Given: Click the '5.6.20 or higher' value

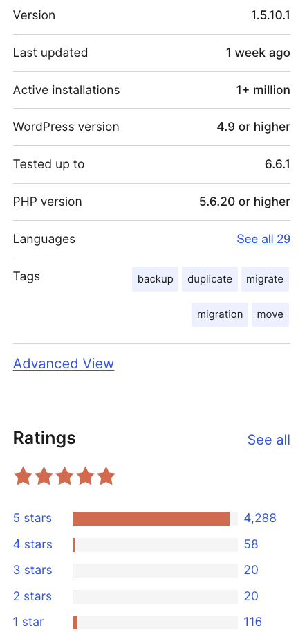Looking at the screenshot, I should pos(245,202).
